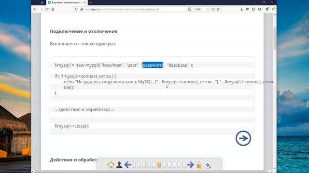Click the heading Подключение и отключение
Image resolution: width=309 pixels, height=173 pixels.
pyautogui.click(x=84, y=31)
